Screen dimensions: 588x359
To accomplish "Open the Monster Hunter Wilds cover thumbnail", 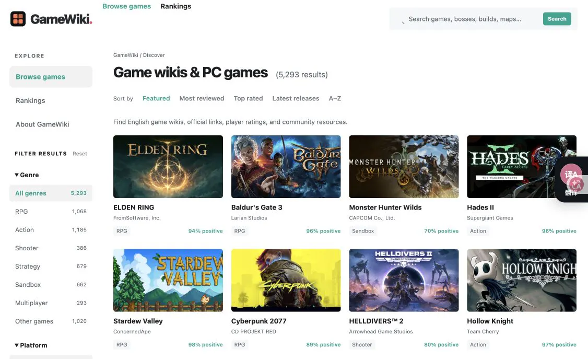I will point(404,167).
